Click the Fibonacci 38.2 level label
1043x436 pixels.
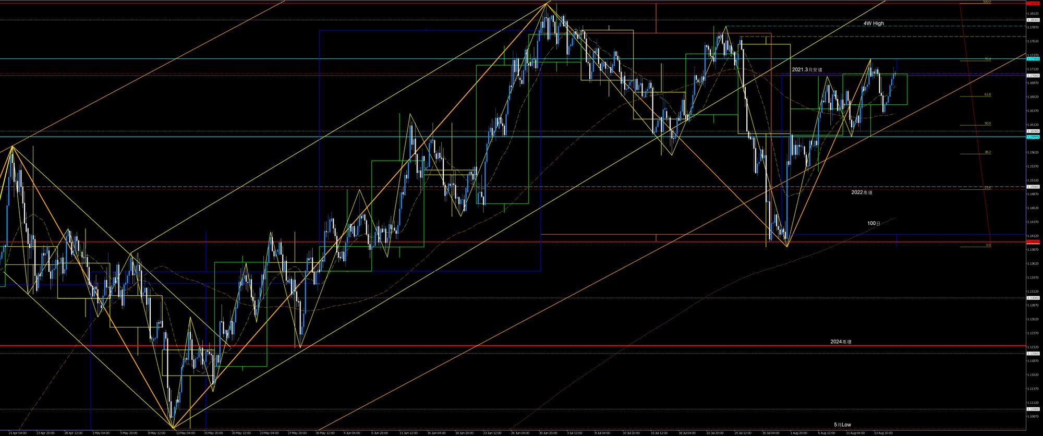click(x=988, y=152)
